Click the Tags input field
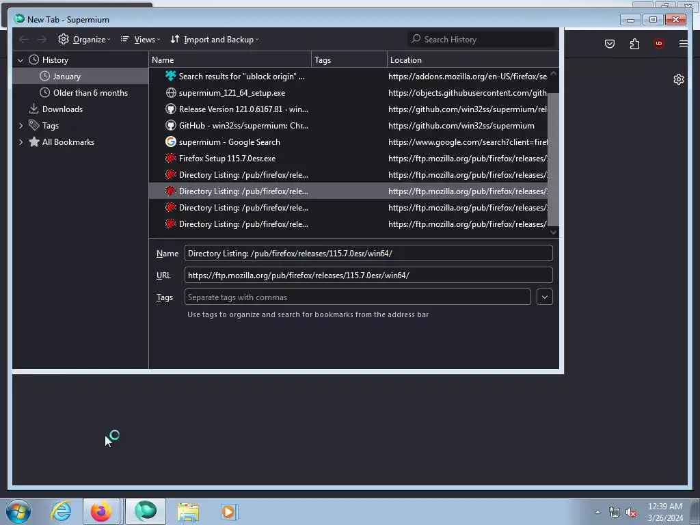Screen dimensions: 700x525 pyautogui.click(x=358, y=297)
